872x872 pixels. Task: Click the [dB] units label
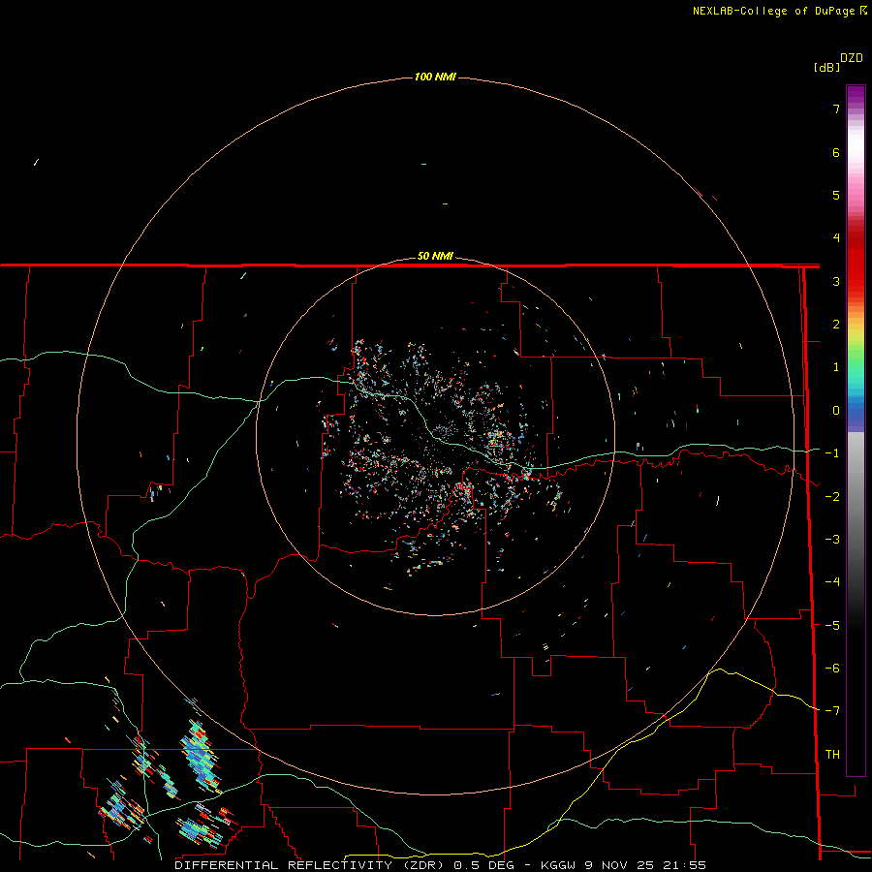pos(826,67)
